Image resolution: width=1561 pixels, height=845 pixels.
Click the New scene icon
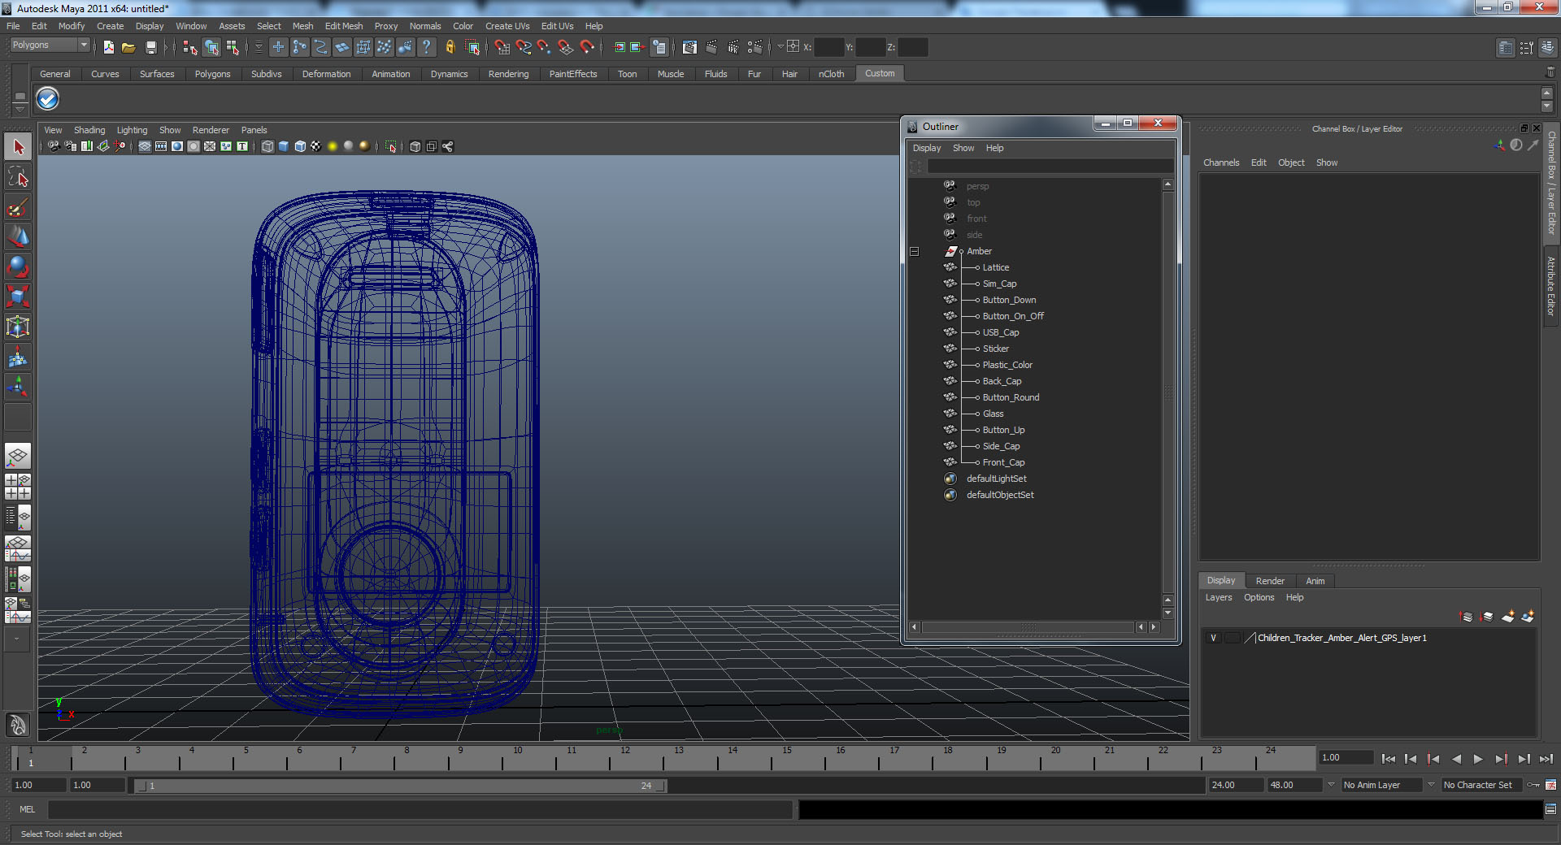(x=109, y=47)
